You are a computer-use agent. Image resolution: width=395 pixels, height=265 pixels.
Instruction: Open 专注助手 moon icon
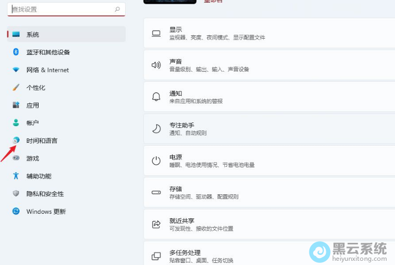coord(156,129)
